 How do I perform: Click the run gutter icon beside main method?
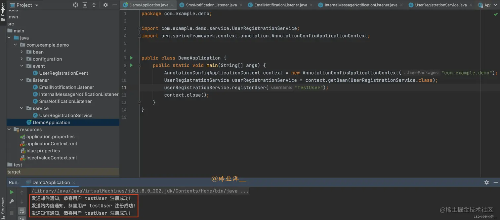[x=131, y=65]
